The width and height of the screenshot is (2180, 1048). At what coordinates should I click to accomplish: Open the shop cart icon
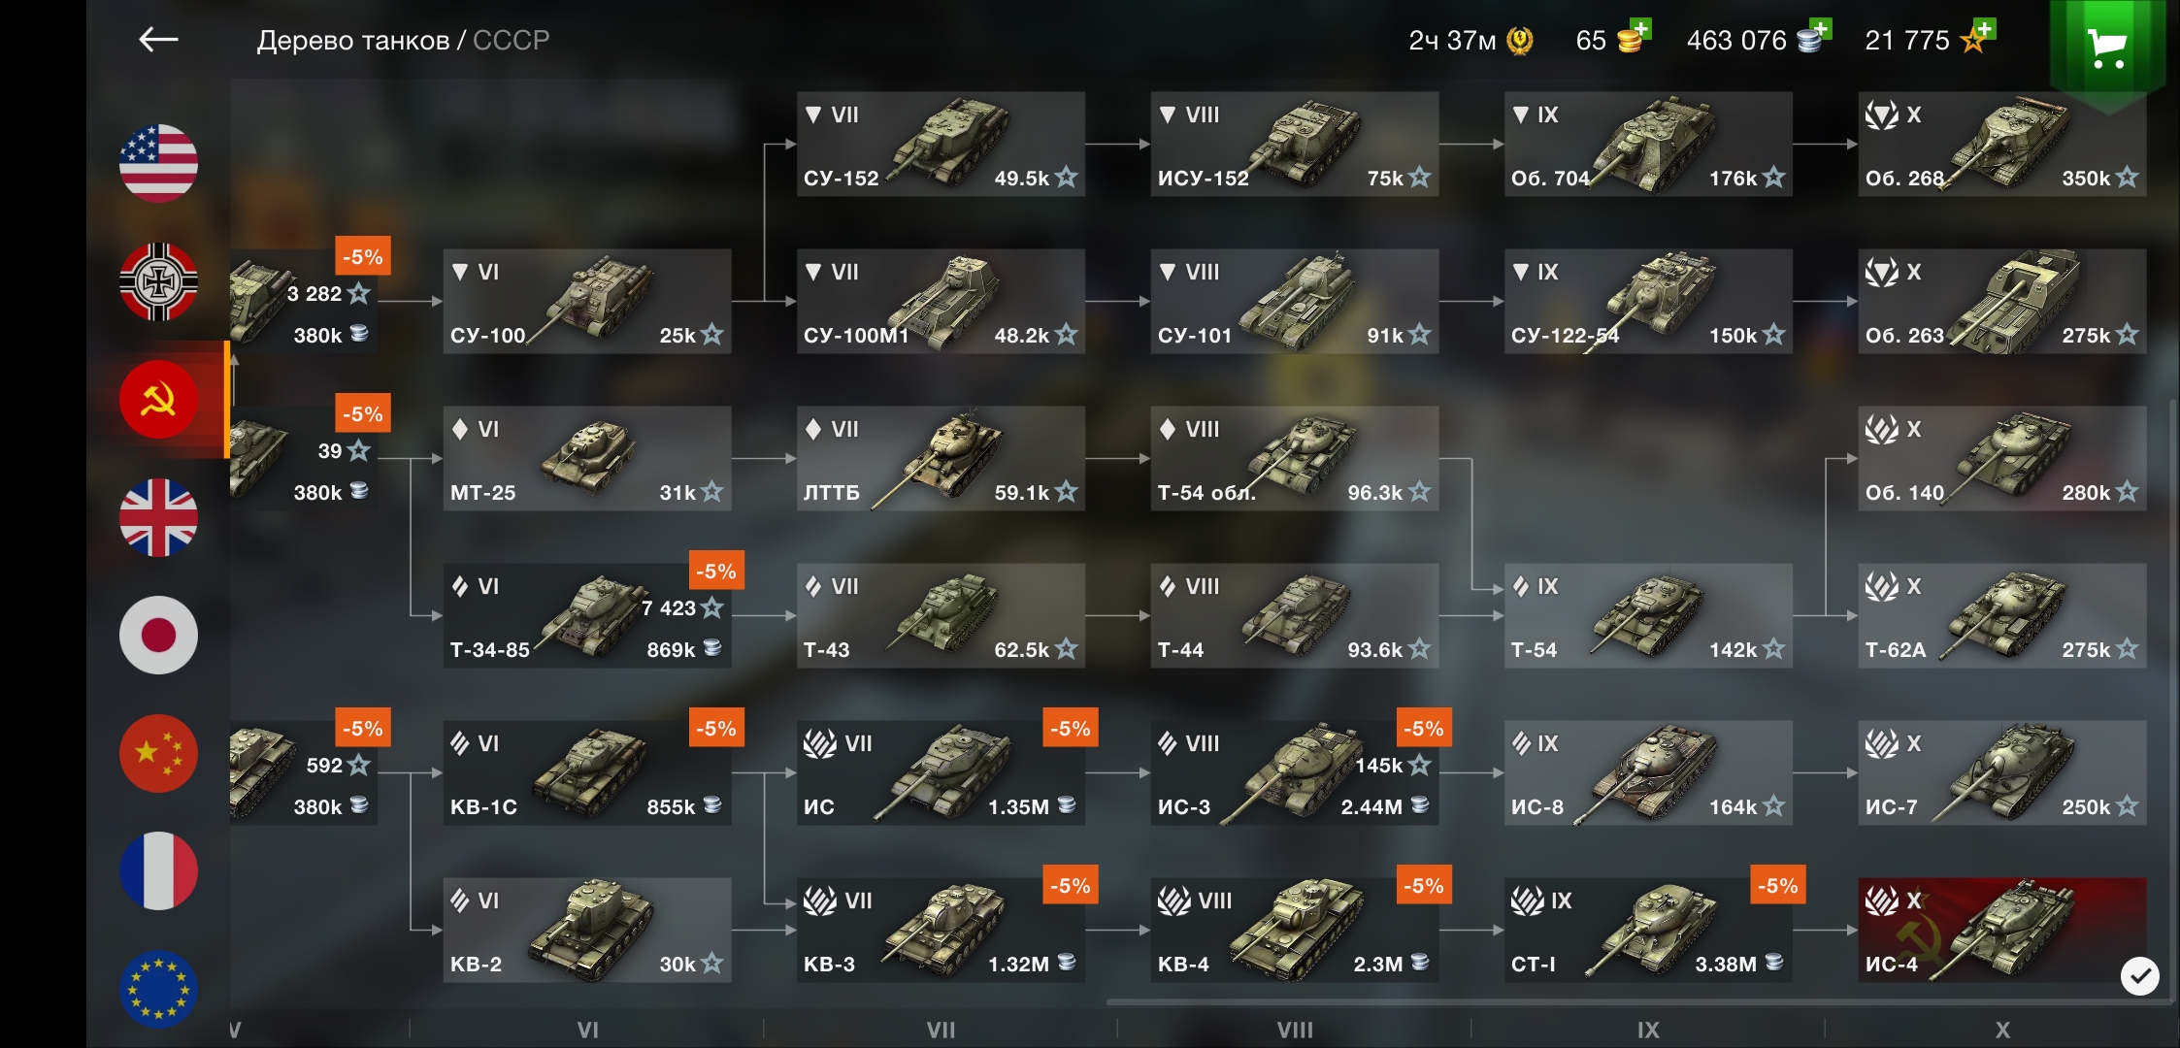(x=2106, y=47)
